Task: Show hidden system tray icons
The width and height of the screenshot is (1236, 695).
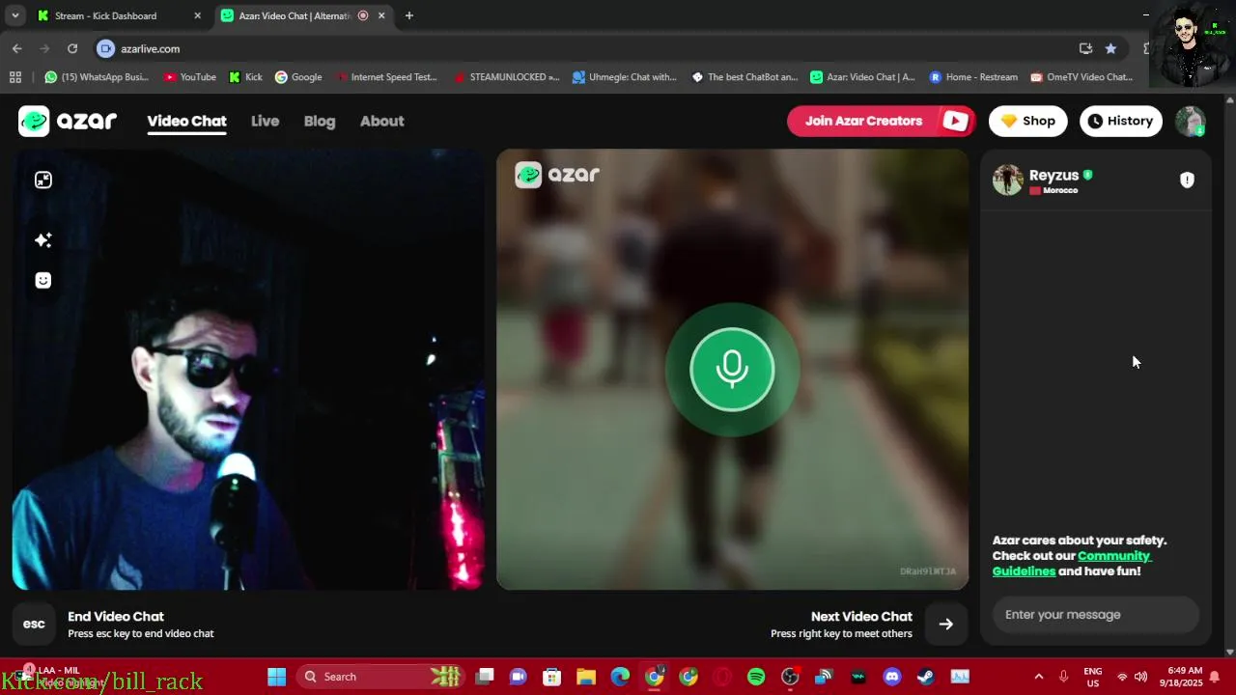Action: point(1038,677)
